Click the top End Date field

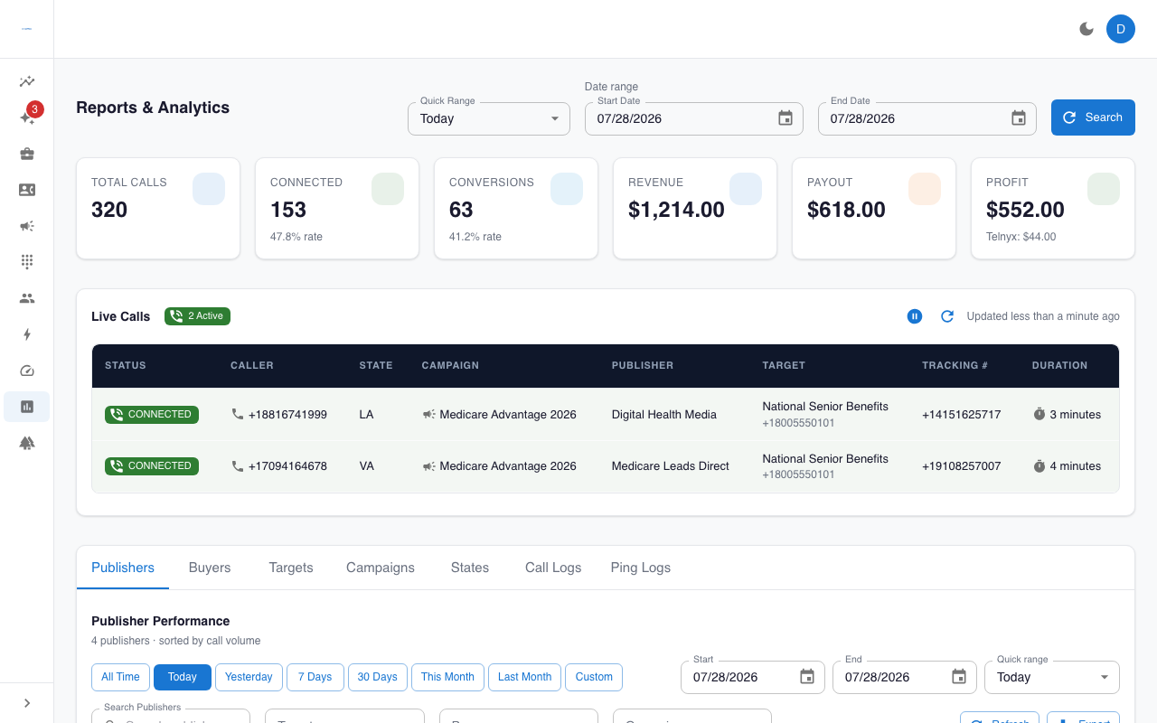[927, 118]
